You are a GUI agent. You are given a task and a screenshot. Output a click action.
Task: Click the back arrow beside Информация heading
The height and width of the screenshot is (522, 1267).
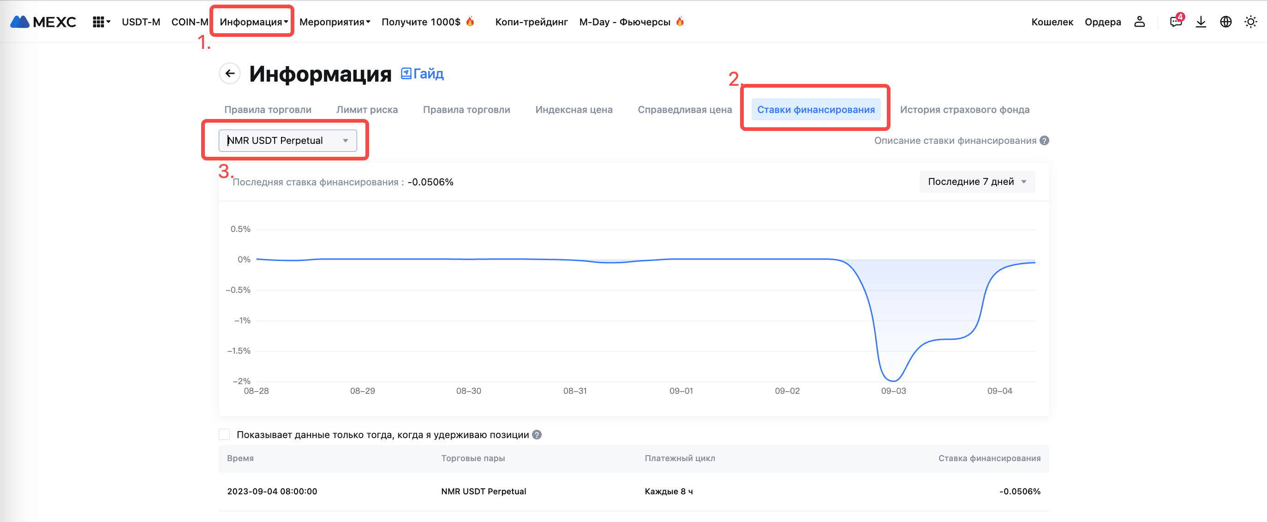pyautogui.click(x=229, y=74)
